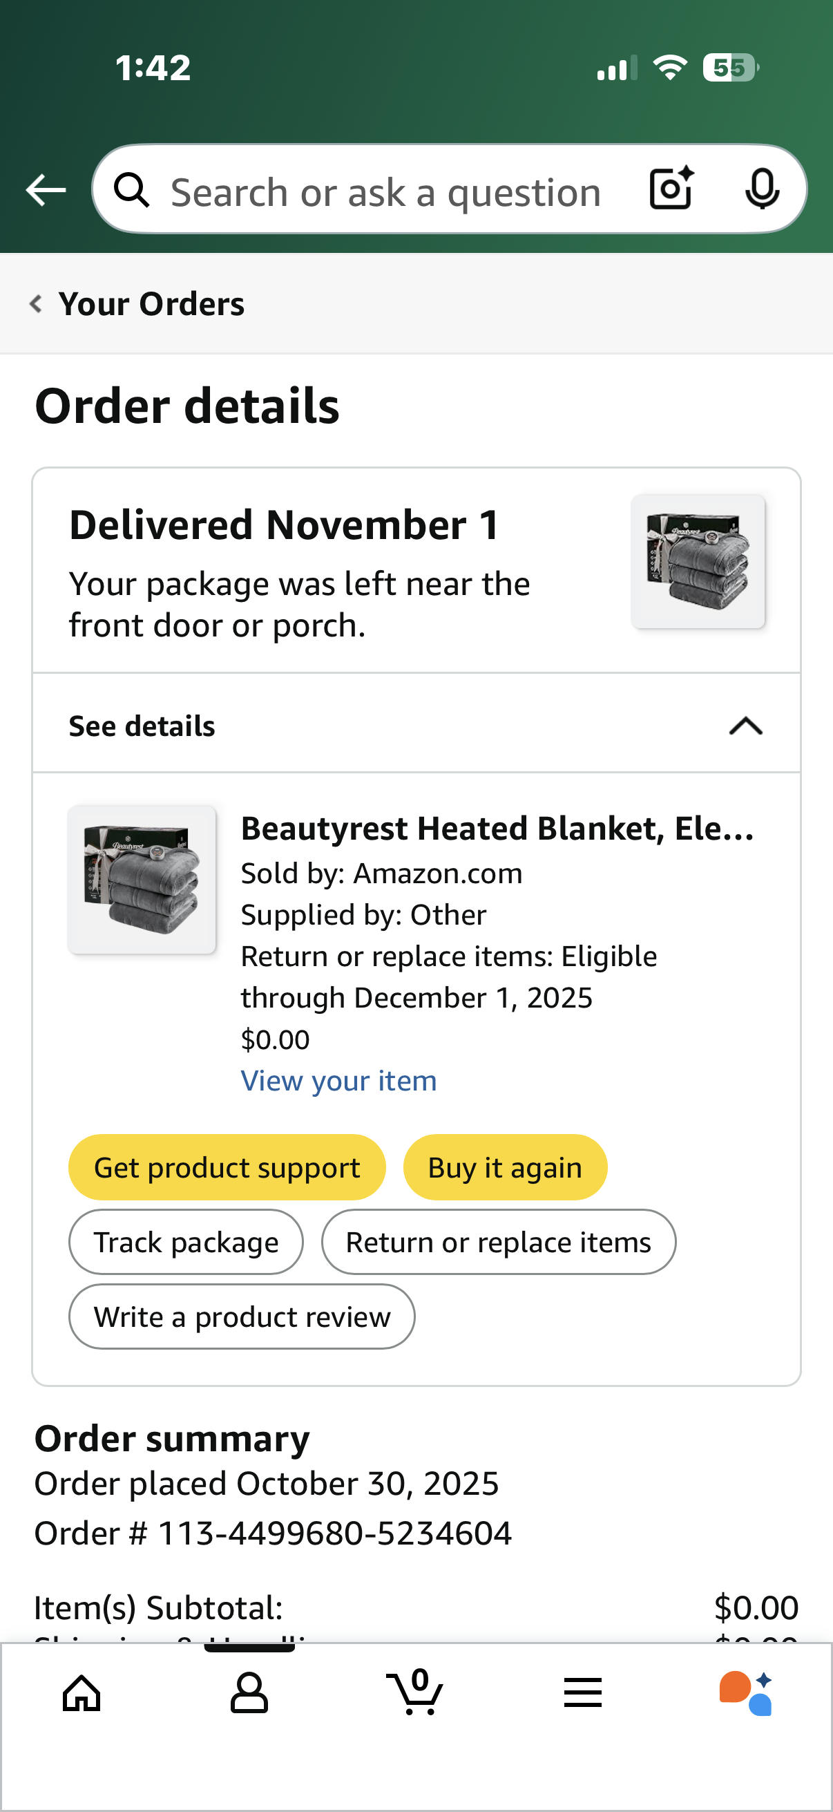Open the shopping cart icon
Viewport: 833px width, 1812px height.
click(415, 1692)
